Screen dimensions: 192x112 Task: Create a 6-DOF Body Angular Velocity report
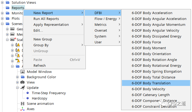click(156, 30)
